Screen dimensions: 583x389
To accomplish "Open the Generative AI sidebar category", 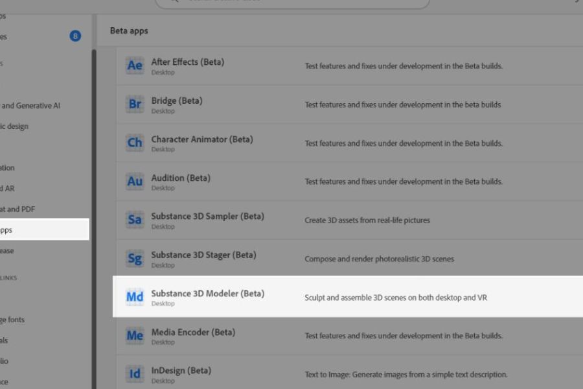I will [30, 106].
